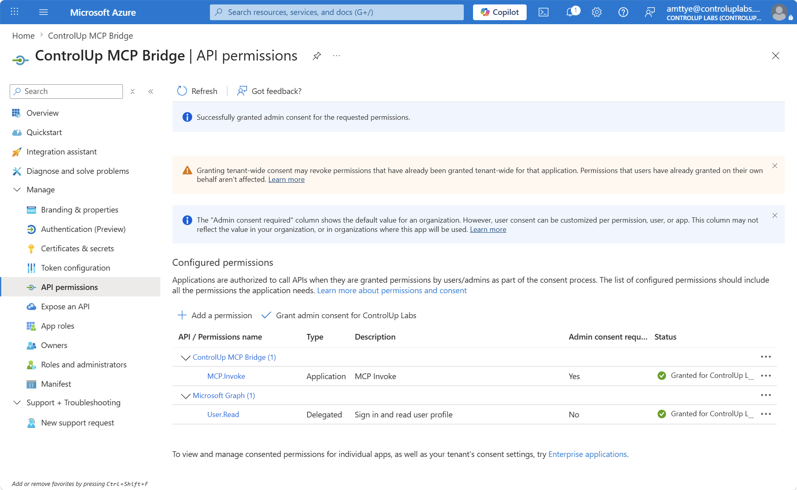797x490 pixels.
Task: Click the API / Permissions name column header
Action: (x=220, y=337)
